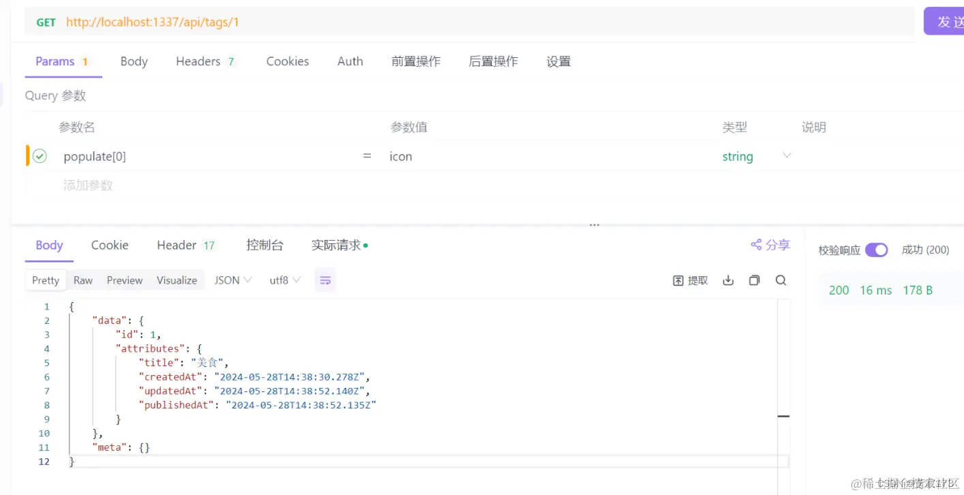Select the response Body tab
This screenshot has width=964, height=495.
click(x=49, y=245)
